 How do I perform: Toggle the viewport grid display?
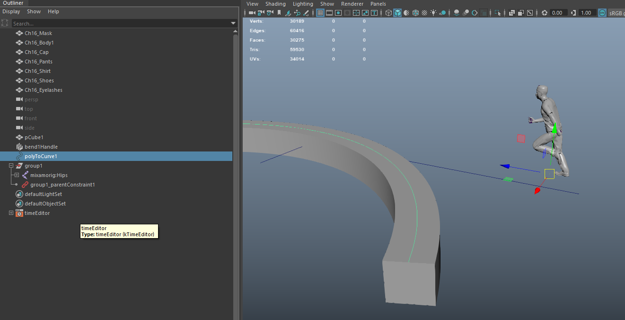click(x=320, y=13)
